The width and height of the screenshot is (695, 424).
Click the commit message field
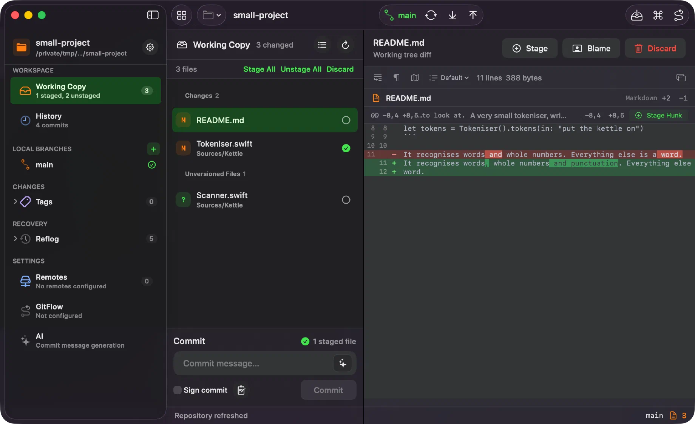coord(253,364)
